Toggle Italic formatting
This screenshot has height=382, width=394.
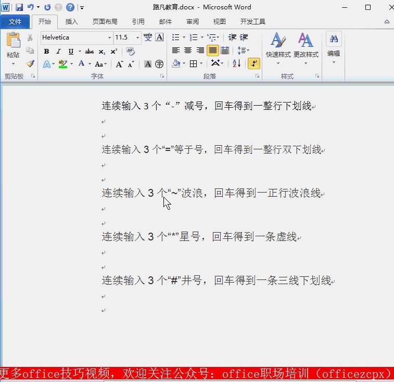pyautogui.click(x=58, y=52)
